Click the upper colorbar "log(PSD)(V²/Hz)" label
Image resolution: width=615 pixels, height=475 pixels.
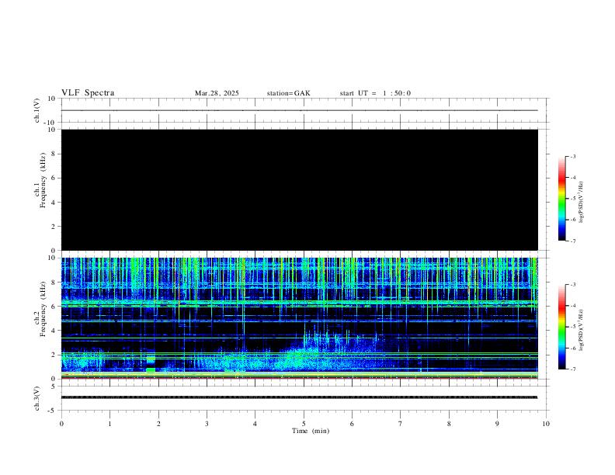pyautogui.click(x=581, y=202)
